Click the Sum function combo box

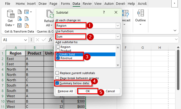88,37
